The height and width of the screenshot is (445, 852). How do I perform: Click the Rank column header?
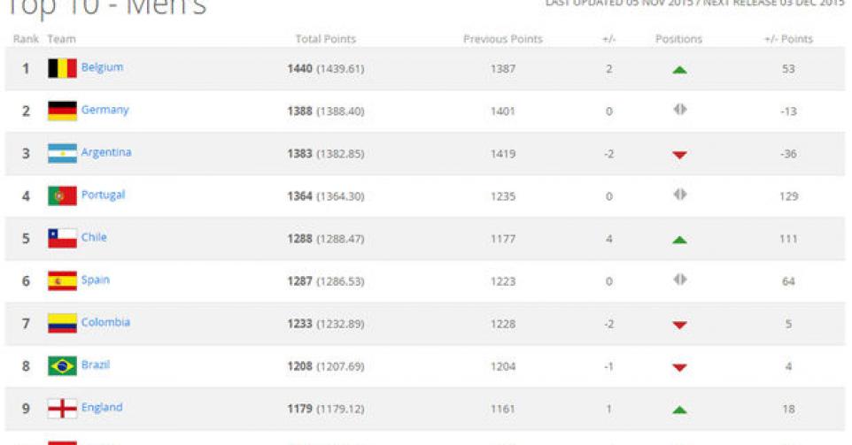tap(26, 39)
